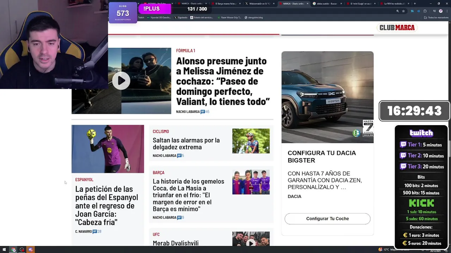451x253 pixels.
Task: Open the FÓRMULA 1 section label
Action: (186, 51)
